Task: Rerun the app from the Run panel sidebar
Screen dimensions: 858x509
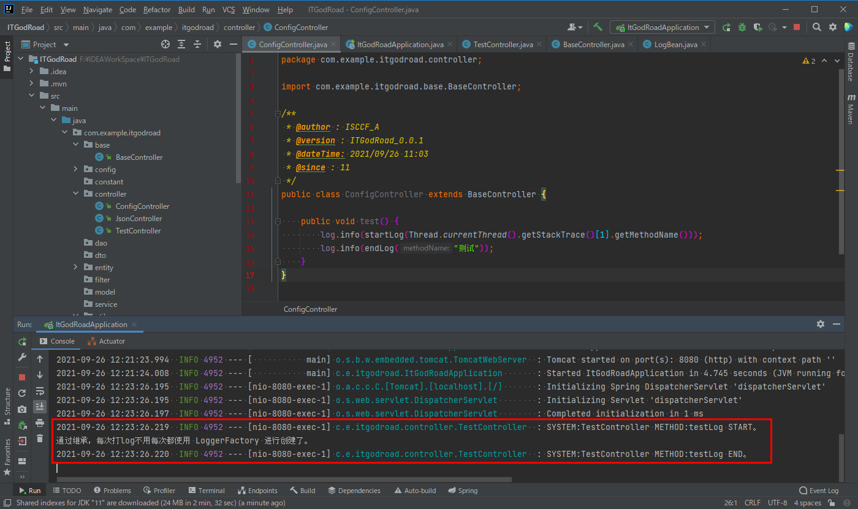Action: coord(22,341)
